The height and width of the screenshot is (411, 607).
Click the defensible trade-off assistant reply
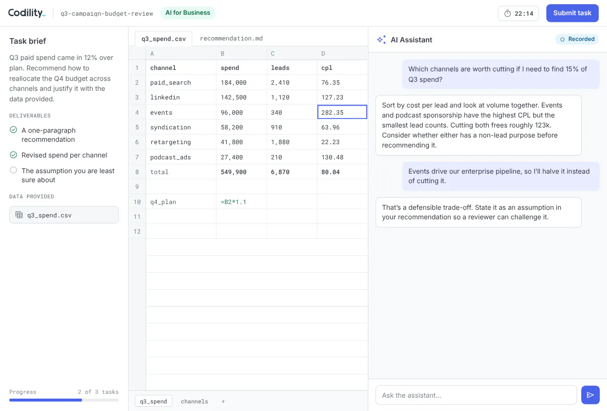(x=478, y=212)
